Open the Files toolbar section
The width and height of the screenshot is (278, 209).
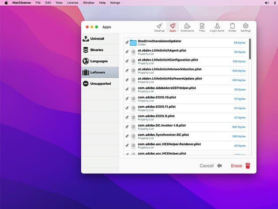(202, 27)
